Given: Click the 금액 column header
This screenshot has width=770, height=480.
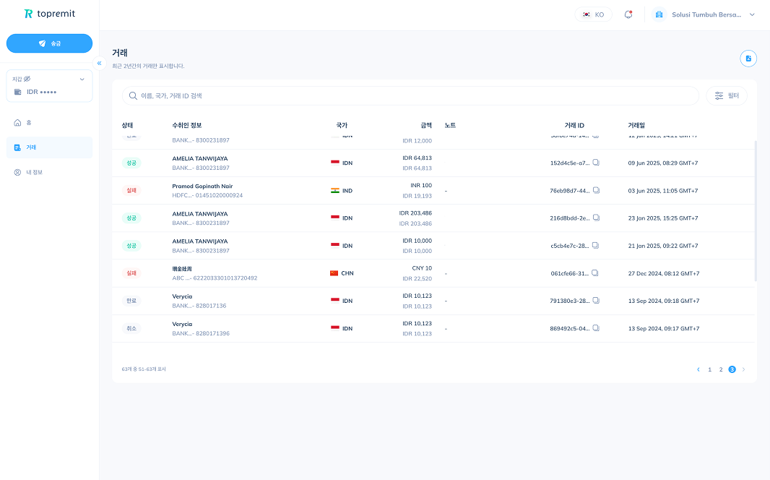Looking at the screenshot, I should 426,125.
